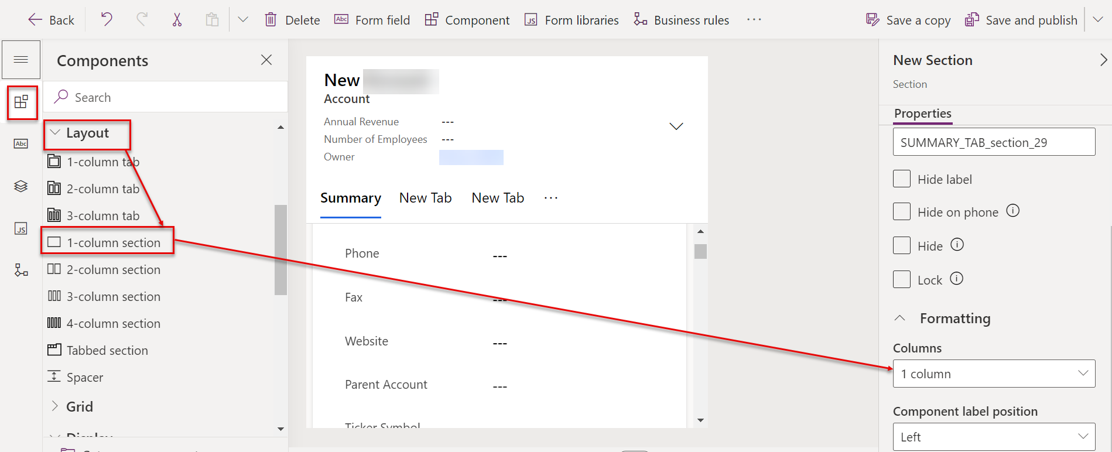Click the section name input field
Image resolution: width=1112 pixels, height=452 pixels.
(994, 142)
